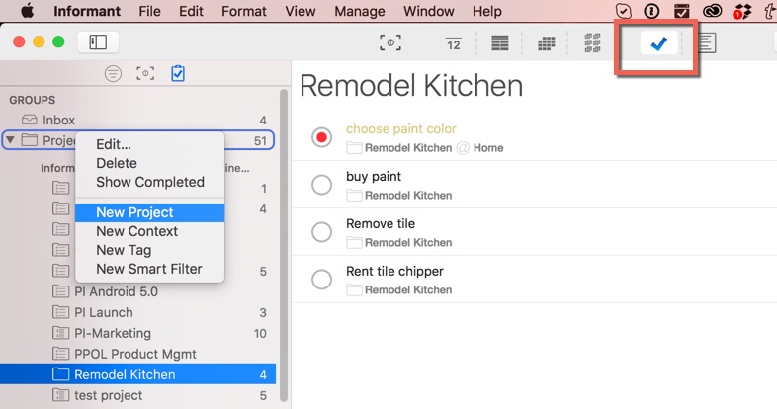This screenshot has height=409, width=777.
Task: Select the PI-Marketing project in sidebar
Action: (x=113, y=333)
